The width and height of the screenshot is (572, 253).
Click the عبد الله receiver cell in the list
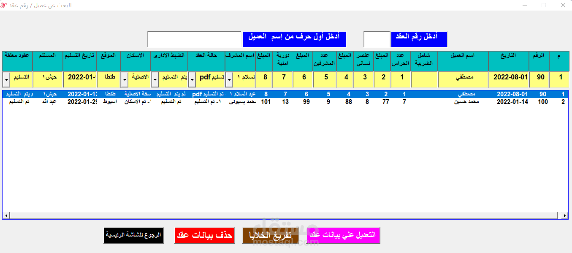(x=49, y=101)
